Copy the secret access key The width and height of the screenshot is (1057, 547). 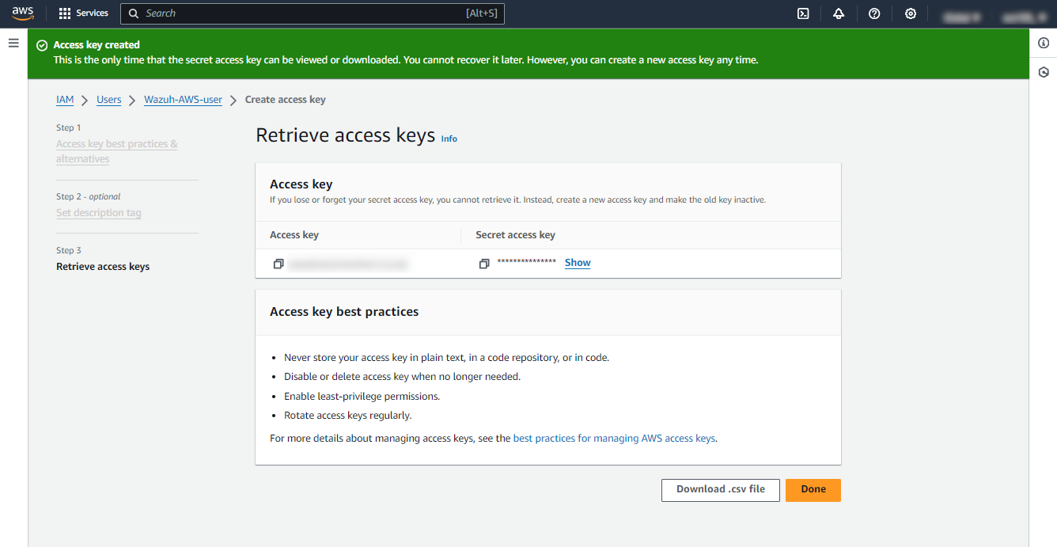coord(484,263)
